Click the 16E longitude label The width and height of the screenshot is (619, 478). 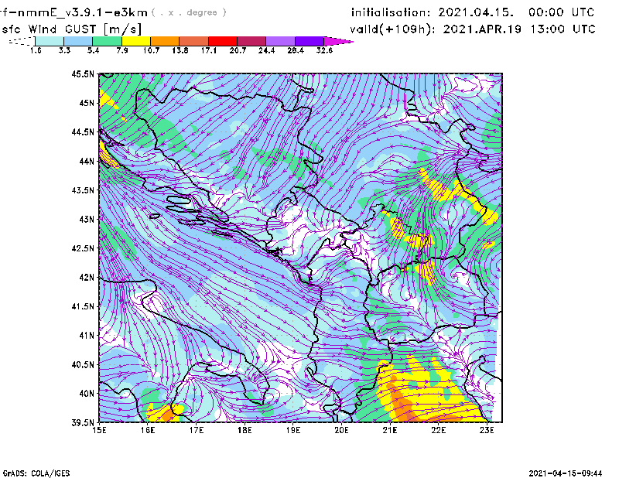pyautogui.click(x=148, y=430)
